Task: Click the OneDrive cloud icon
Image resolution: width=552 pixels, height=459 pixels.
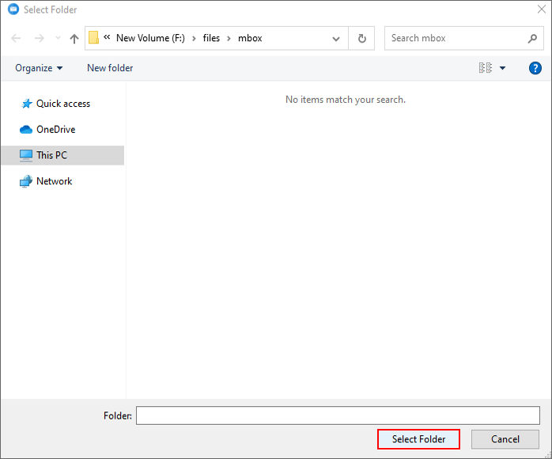Action: click(x=26, y=130)
